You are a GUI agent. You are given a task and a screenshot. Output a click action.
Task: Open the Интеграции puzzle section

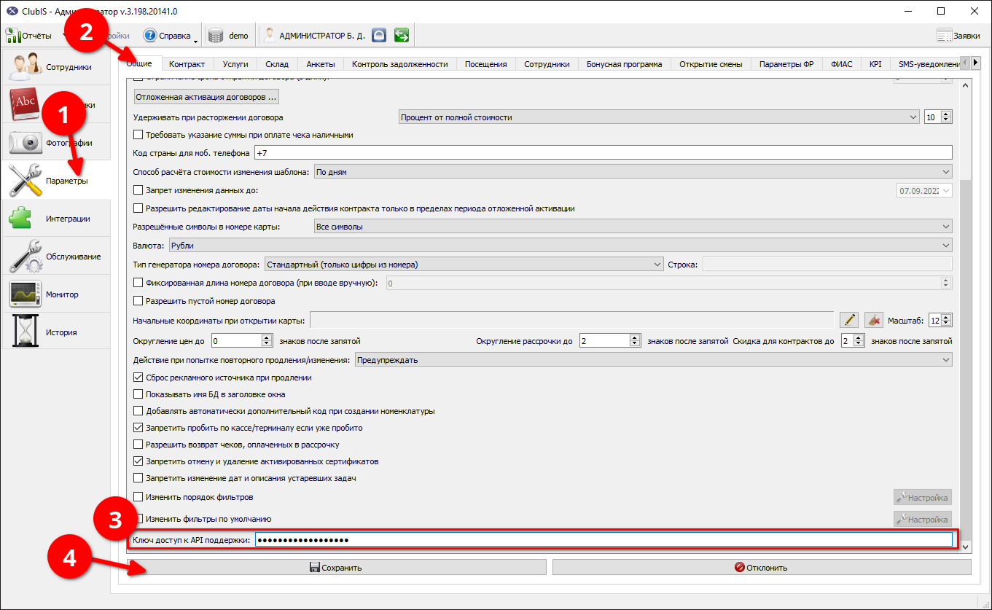pyautogui.click(x=56, y=219)
